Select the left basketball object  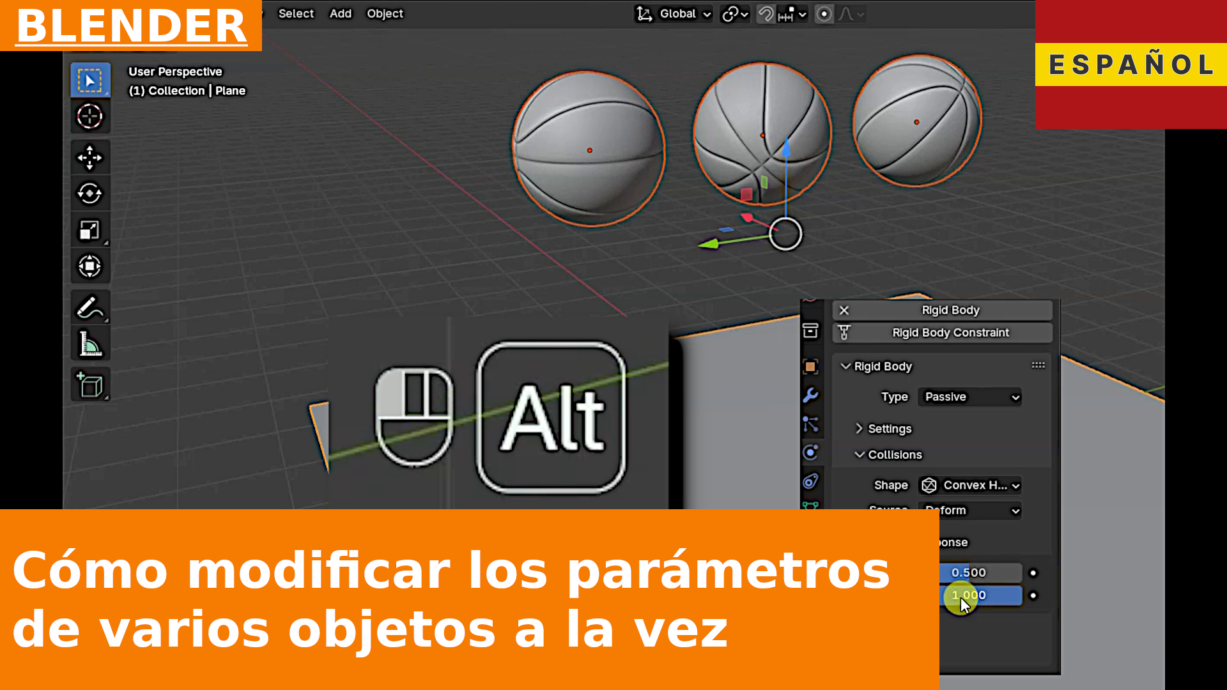pos(589,149)
